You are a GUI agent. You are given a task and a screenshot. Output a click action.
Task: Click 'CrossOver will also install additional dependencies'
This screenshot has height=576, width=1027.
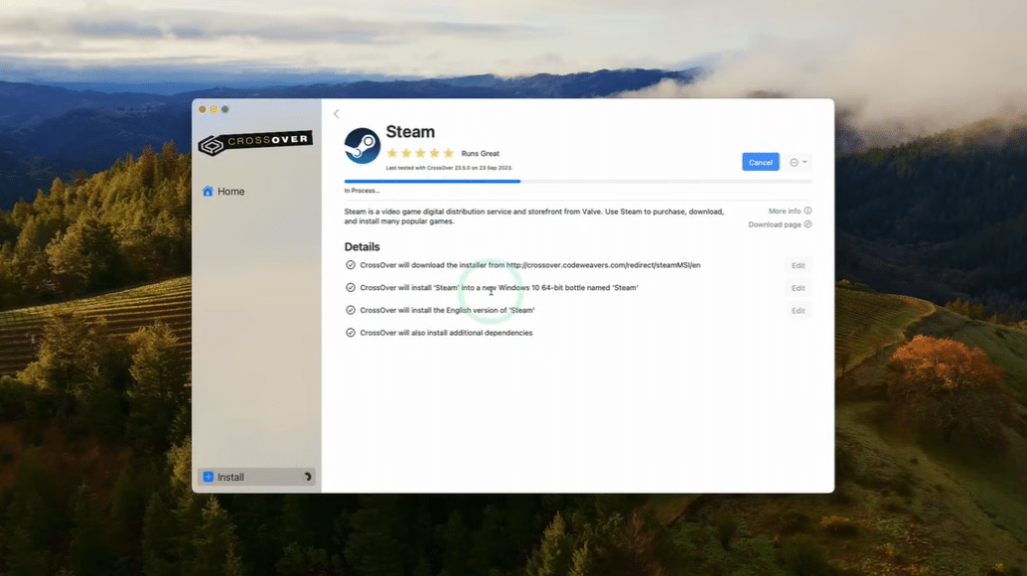point(446,333)
